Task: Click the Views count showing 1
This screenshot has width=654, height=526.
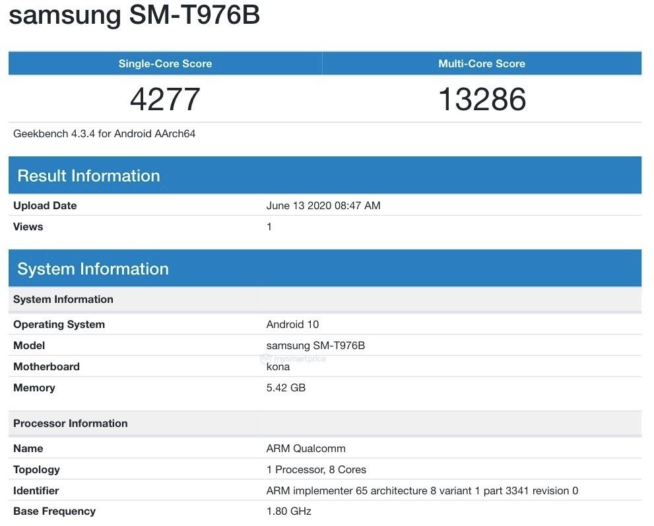Action: (x=267, y=226)
